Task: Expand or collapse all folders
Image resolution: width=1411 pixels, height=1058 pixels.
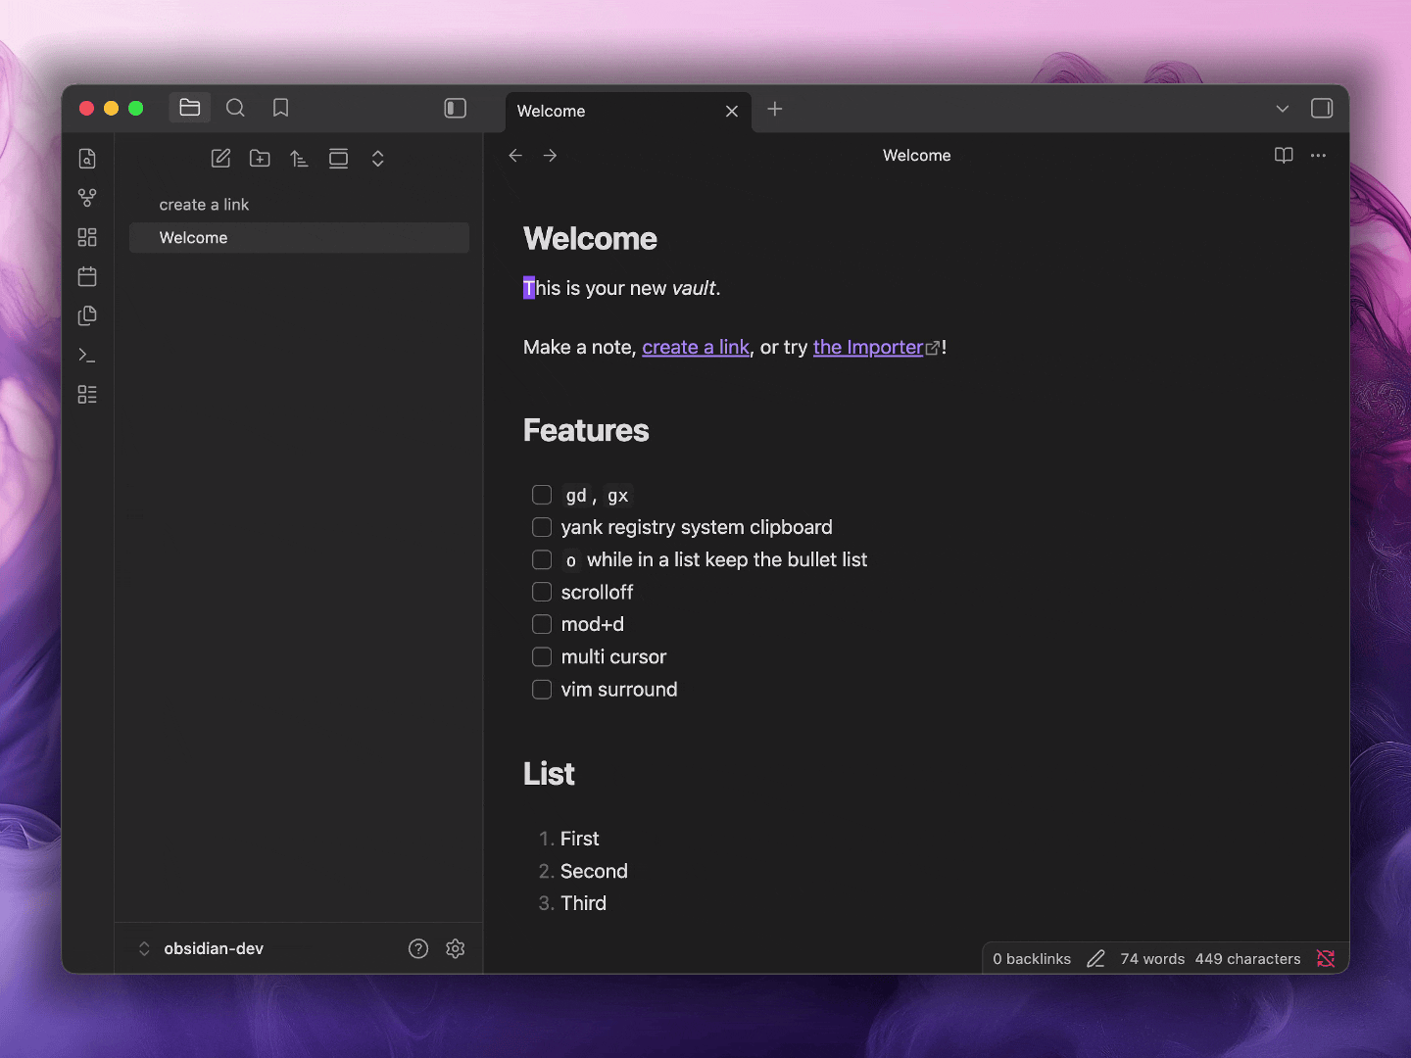Action: coord(377,159)
